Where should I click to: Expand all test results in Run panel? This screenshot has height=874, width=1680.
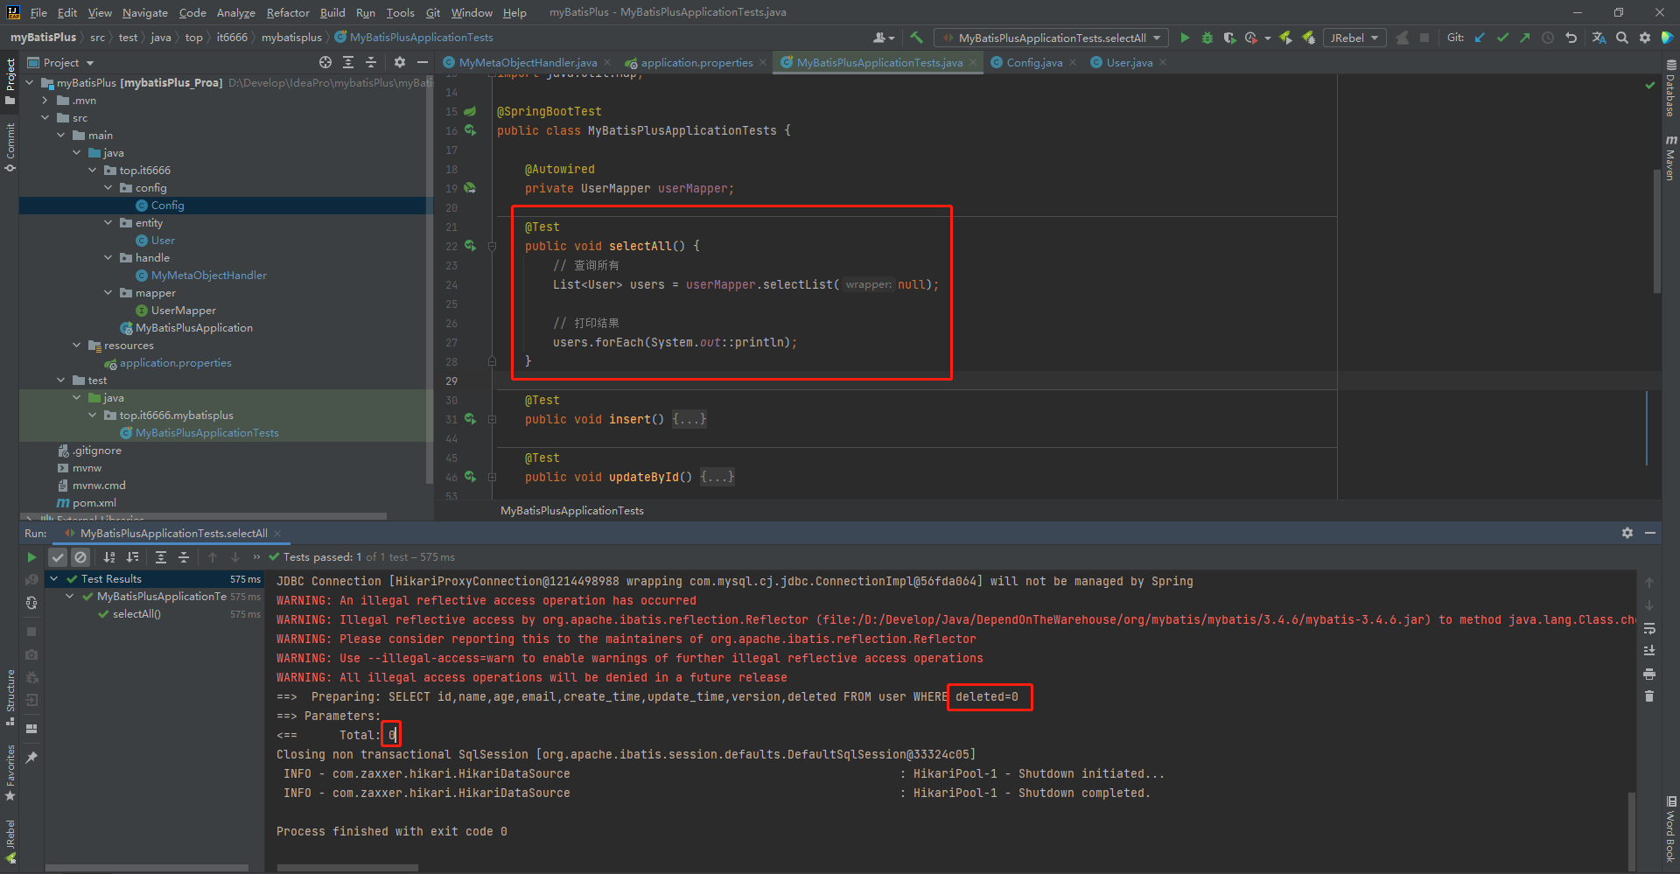(x=161, y=556)
